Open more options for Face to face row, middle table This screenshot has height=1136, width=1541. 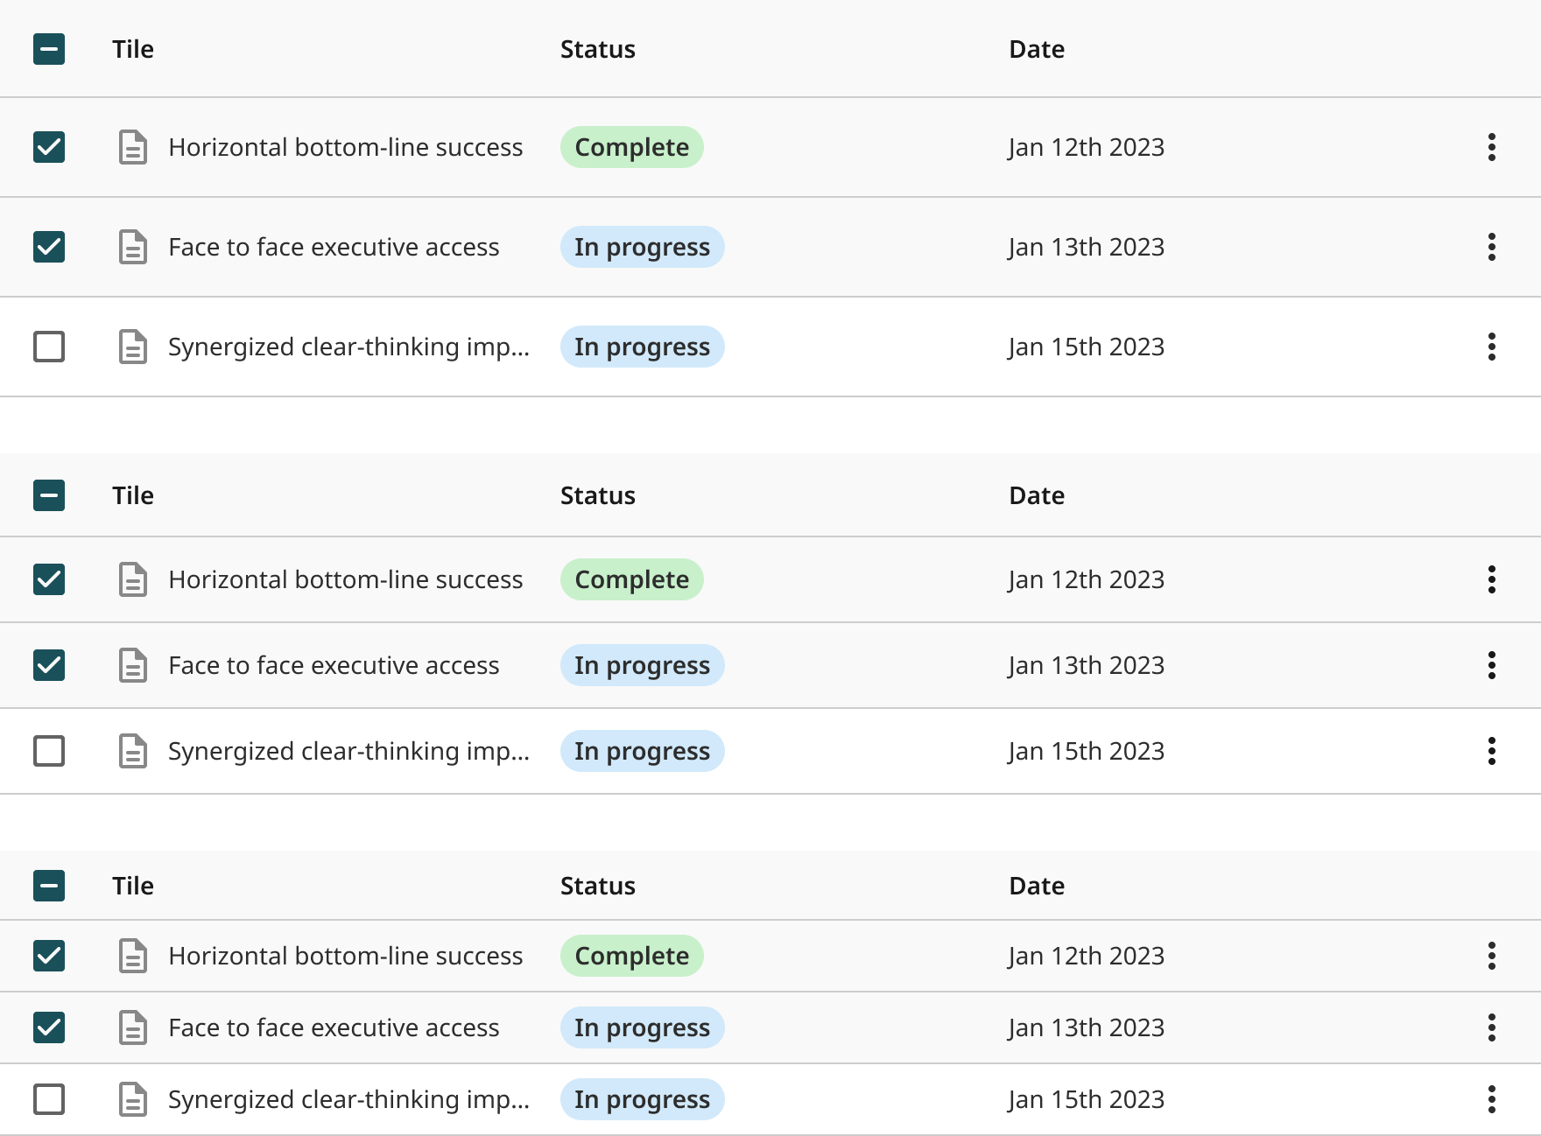(x=1491, y=665)
